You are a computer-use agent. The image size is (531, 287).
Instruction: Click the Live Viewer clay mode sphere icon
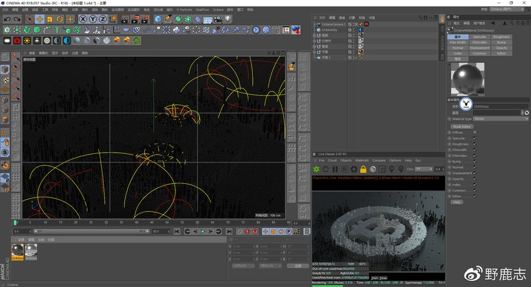click(373, 169)
